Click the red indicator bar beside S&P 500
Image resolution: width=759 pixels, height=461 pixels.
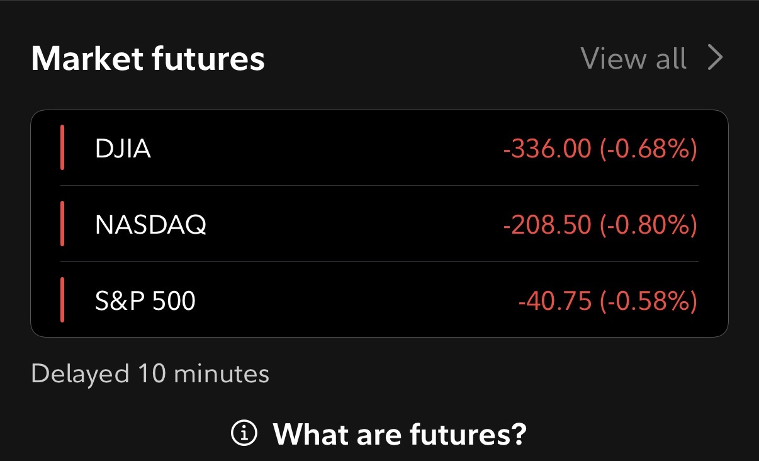[63, 300]
